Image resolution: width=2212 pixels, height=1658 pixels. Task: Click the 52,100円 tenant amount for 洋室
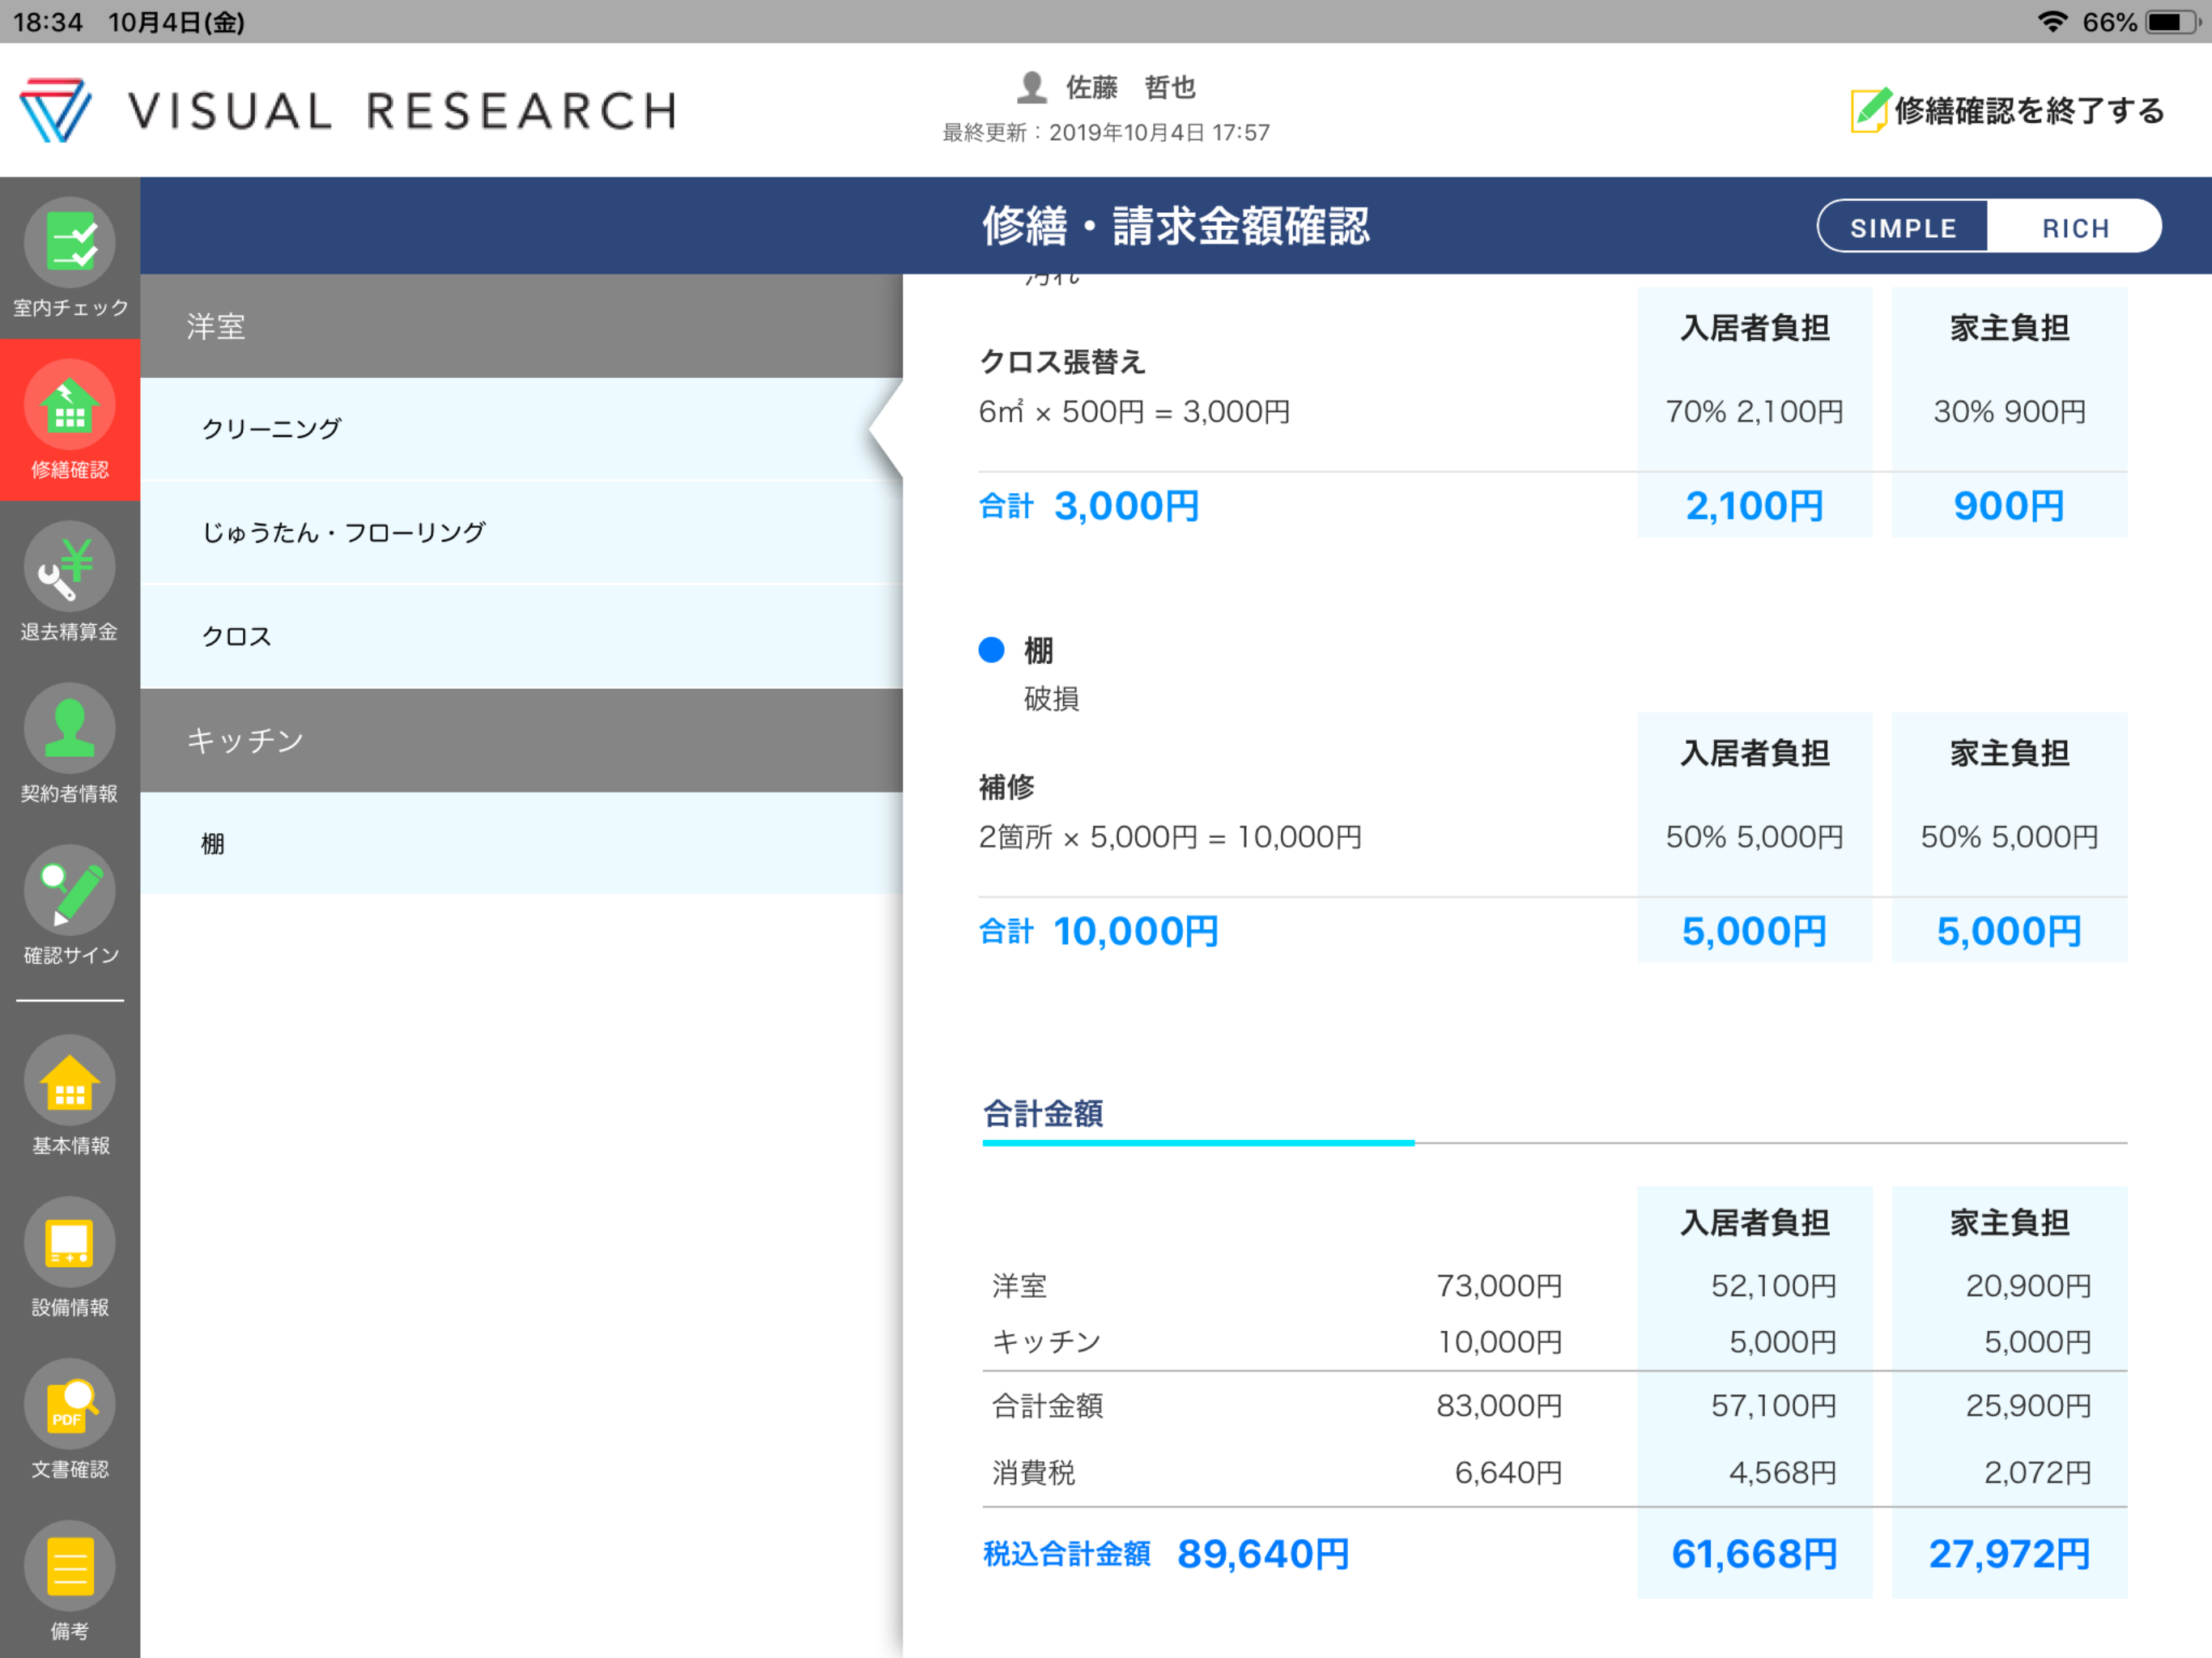tap(1773, 1286)
